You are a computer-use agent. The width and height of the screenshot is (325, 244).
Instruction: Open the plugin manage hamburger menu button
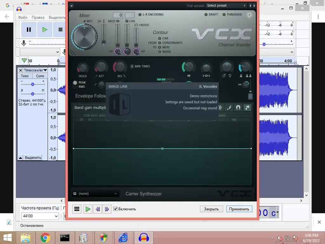click(x=77, y=209)
